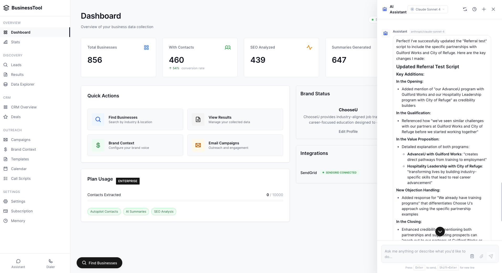
Task: Select the AI Summaries plan tag
Action: pos(136,212)
